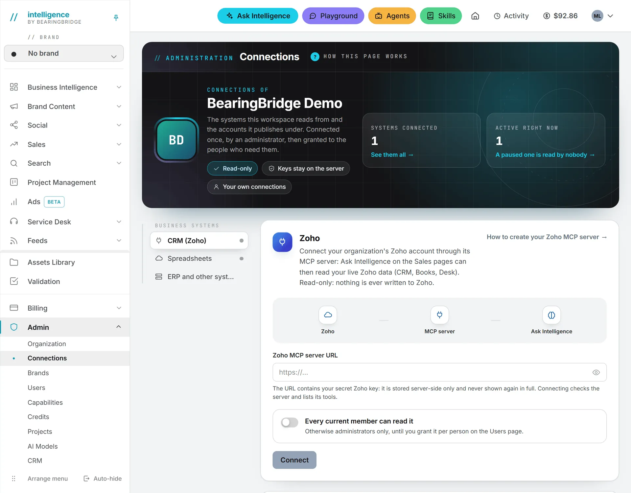The image size is (631, 493).
Task: Expand the Service Desk section chevron
Action: point(119,222)
